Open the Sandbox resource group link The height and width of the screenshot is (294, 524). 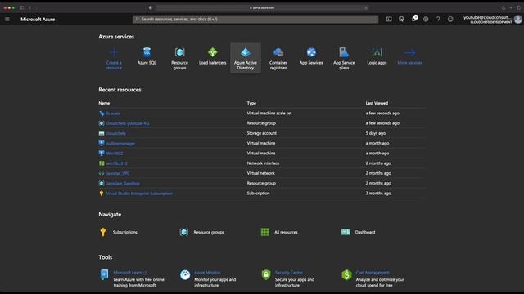pyautogui.click(x=123, y=183)
